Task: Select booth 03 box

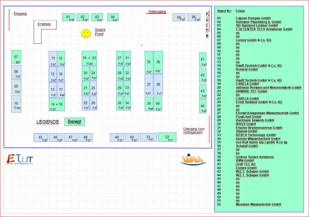Action: coord(97,17)
